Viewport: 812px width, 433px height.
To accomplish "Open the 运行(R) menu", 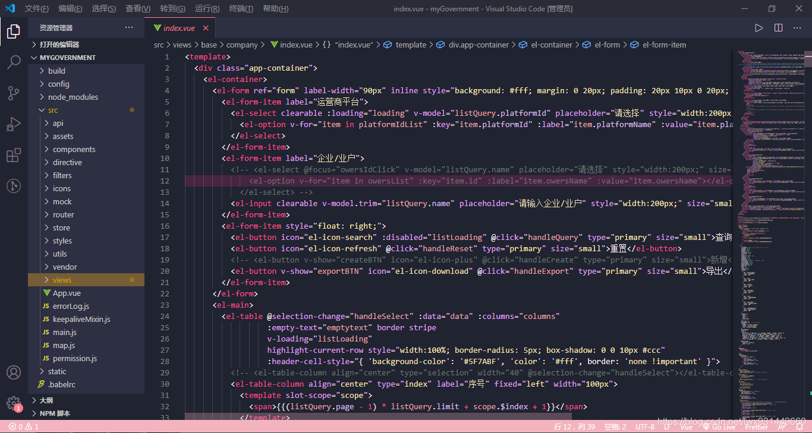I will [x=207, y=8].
